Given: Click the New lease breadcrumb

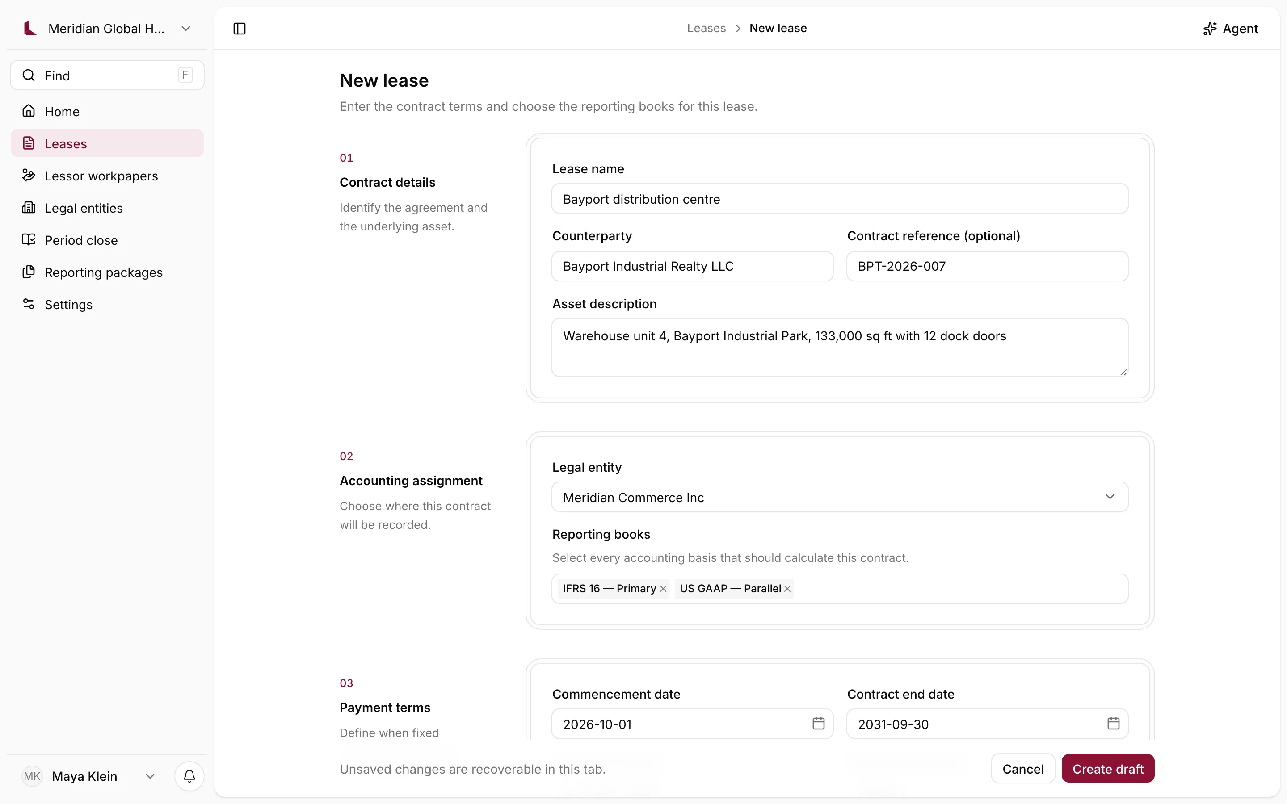Looking at the screenshot, I should 778,28.
